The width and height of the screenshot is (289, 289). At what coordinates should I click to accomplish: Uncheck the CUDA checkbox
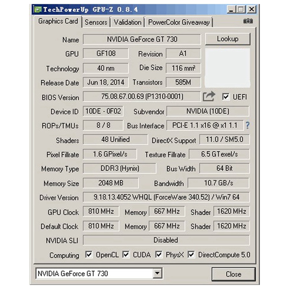125,255
